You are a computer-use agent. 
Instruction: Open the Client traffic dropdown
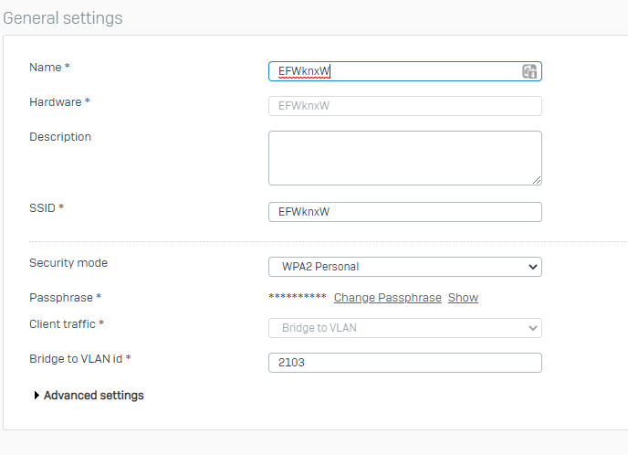point(404,328)
